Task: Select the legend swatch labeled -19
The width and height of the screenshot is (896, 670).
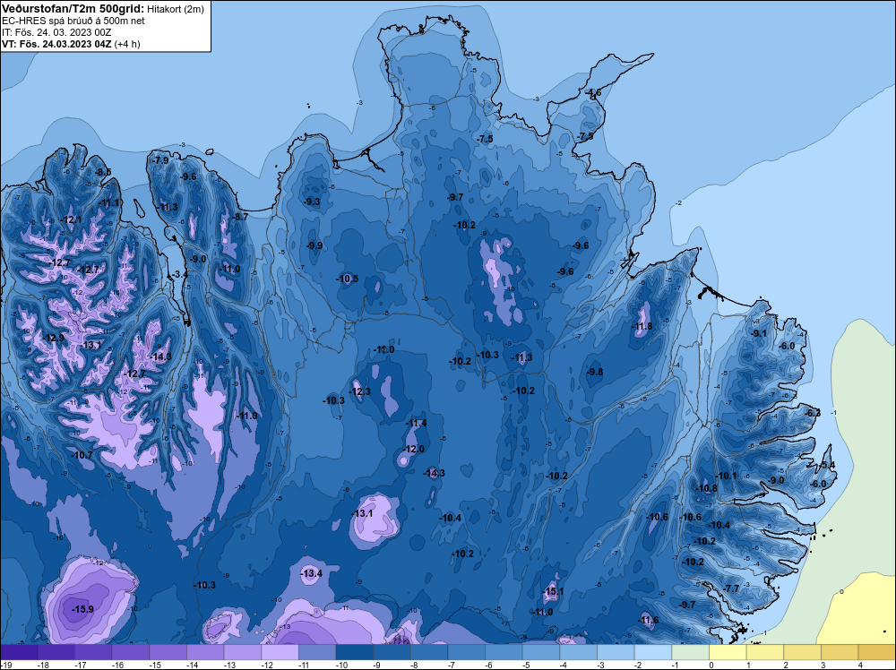Action: pyautogui.click(x=19, y=652)
